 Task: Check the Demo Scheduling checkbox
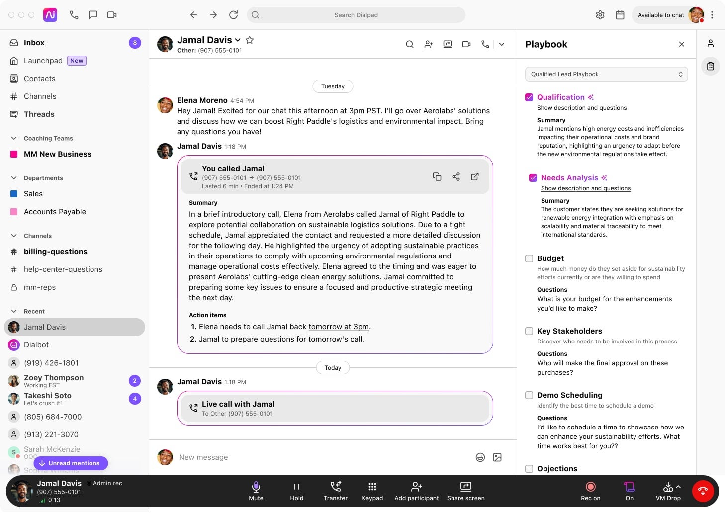tap(529, 395)
